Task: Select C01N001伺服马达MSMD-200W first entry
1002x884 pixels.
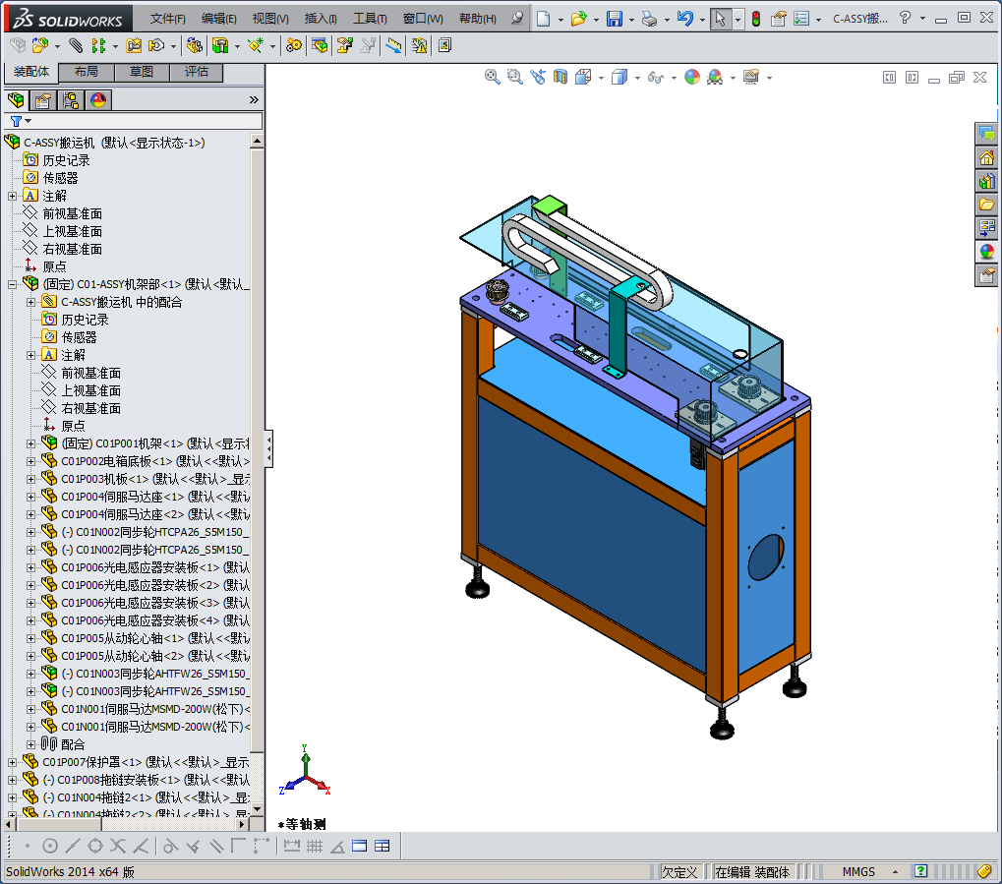Action: click(155, 709)
